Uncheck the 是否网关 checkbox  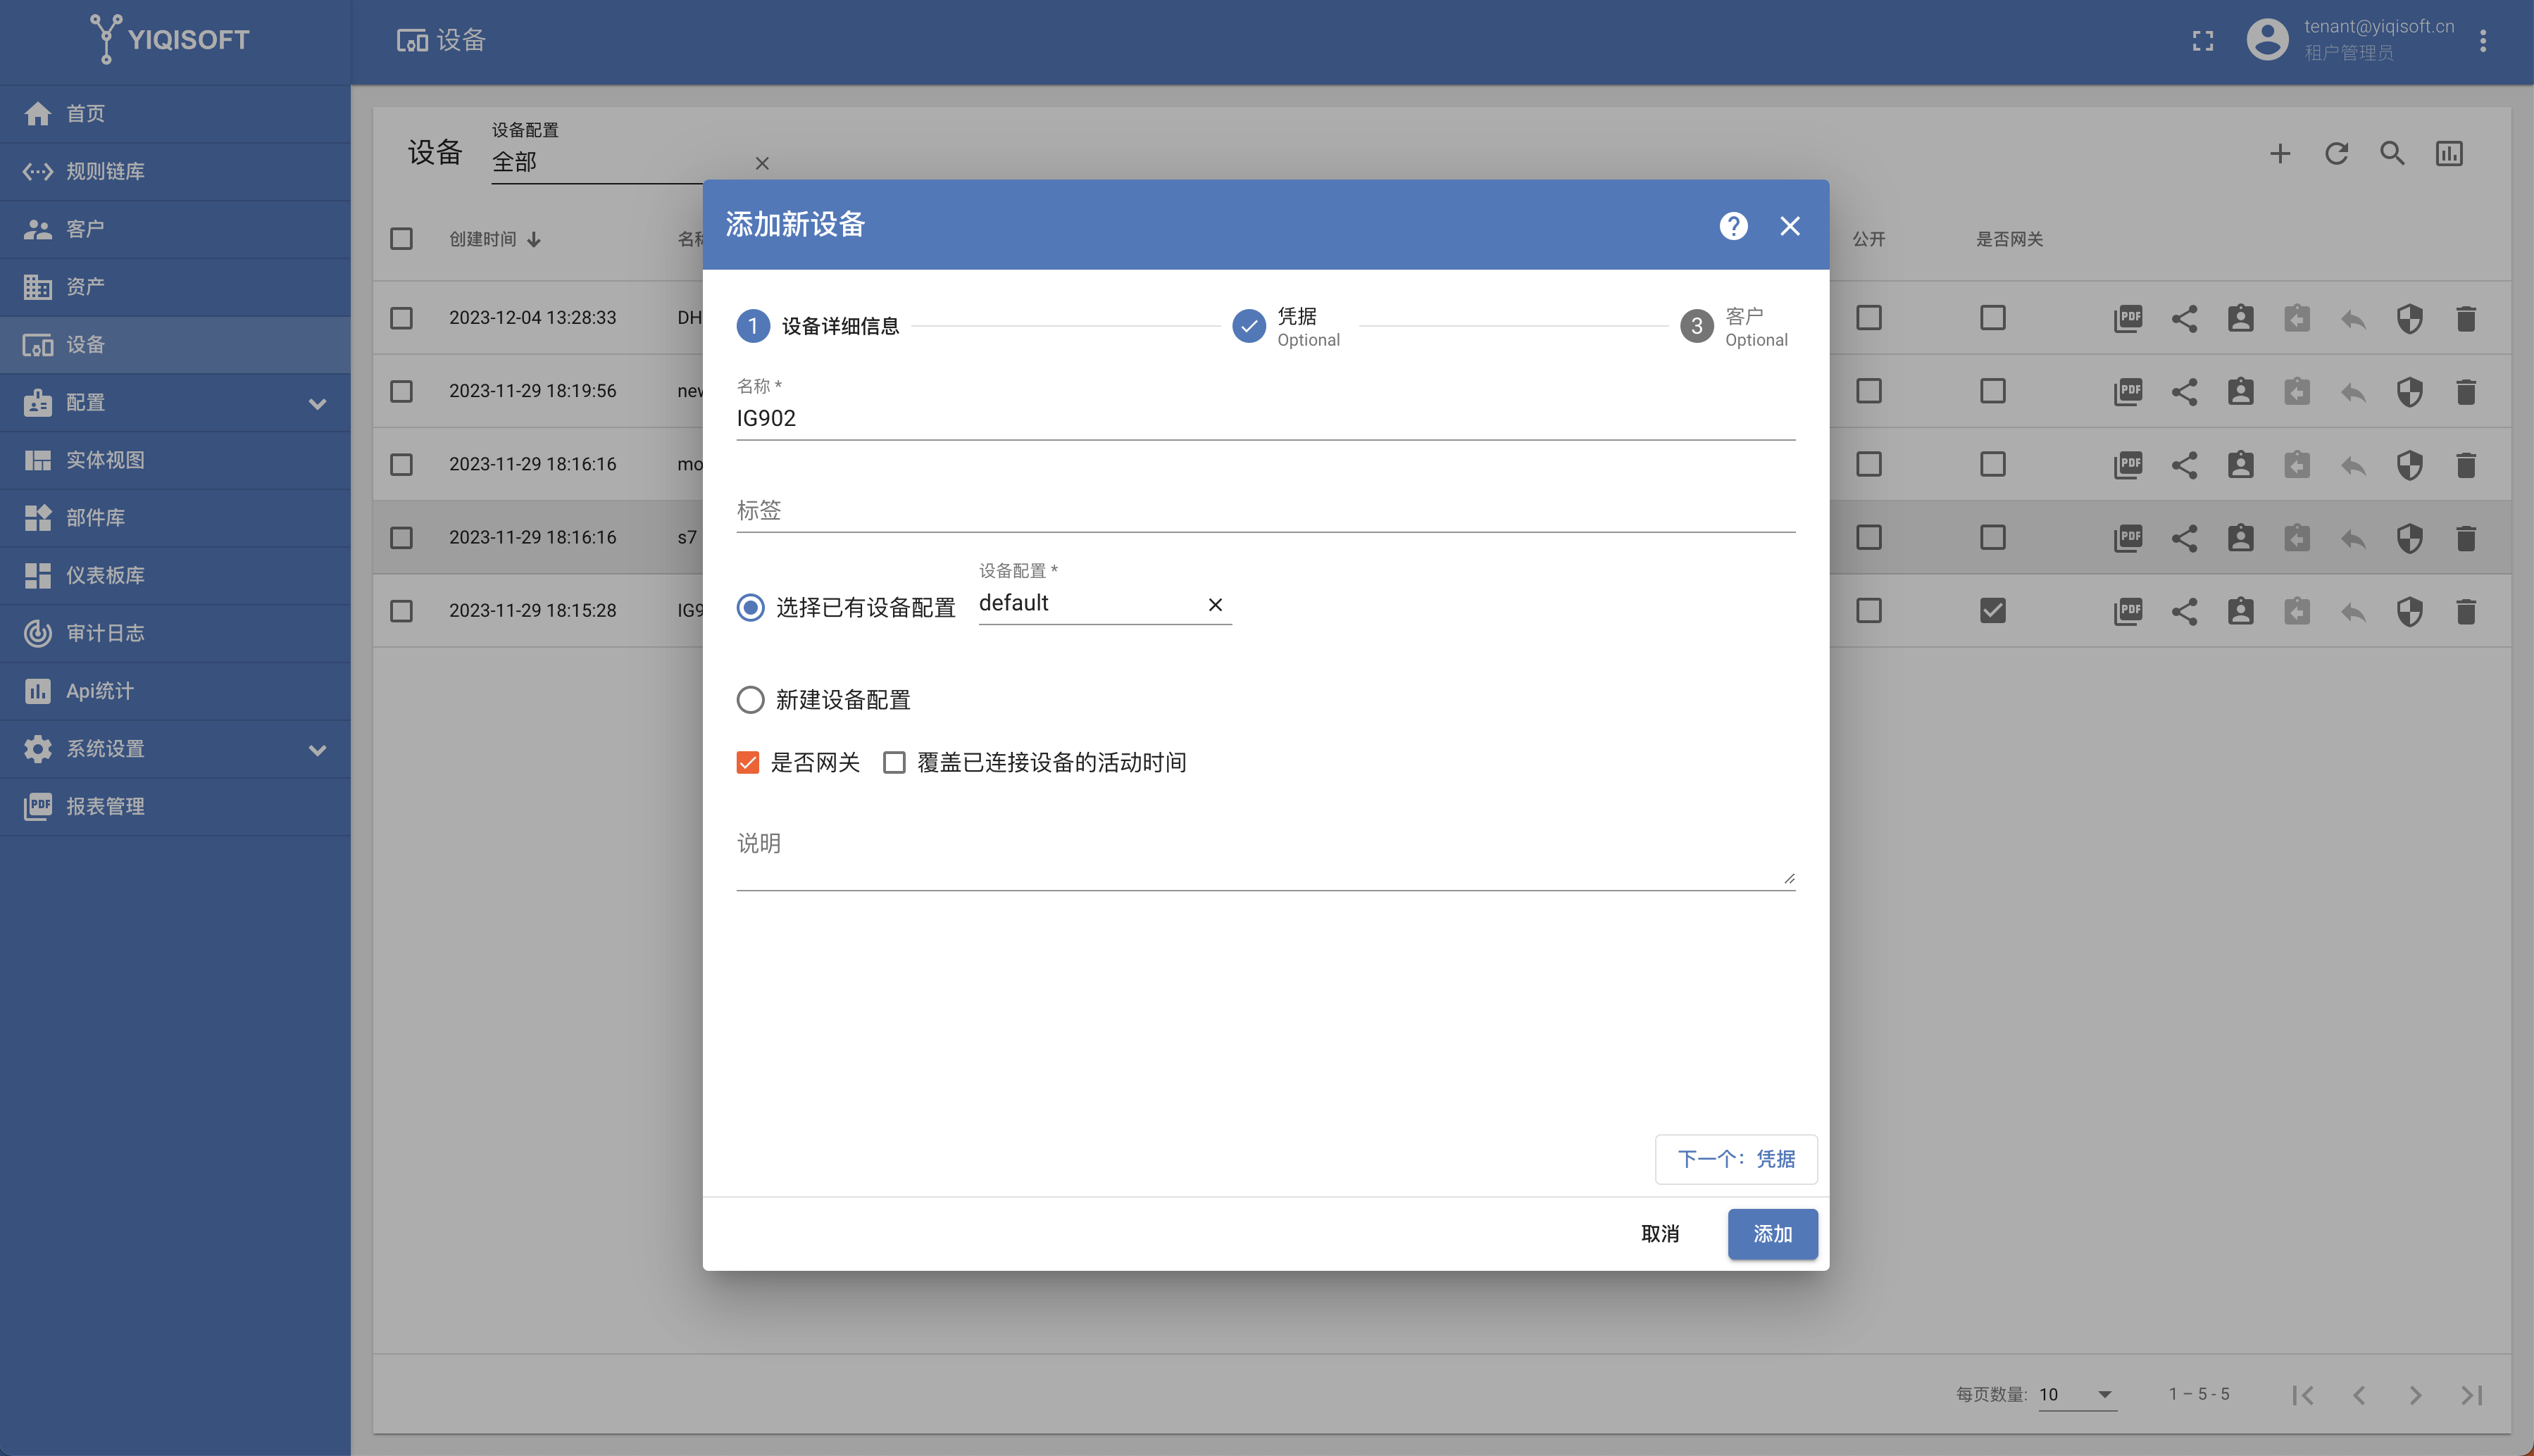(748, 763)
